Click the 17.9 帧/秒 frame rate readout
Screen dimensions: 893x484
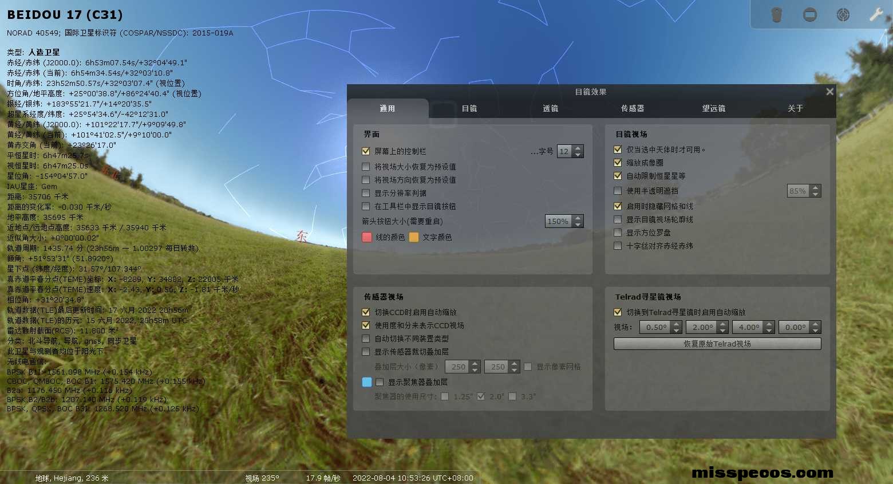323,478
